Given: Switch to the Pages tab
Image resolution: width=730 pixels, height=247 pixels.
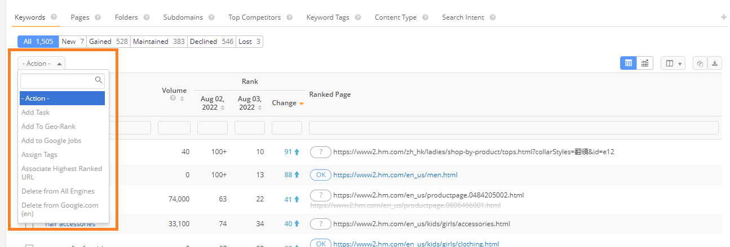Looking at the screenshot, I should 80,17.
